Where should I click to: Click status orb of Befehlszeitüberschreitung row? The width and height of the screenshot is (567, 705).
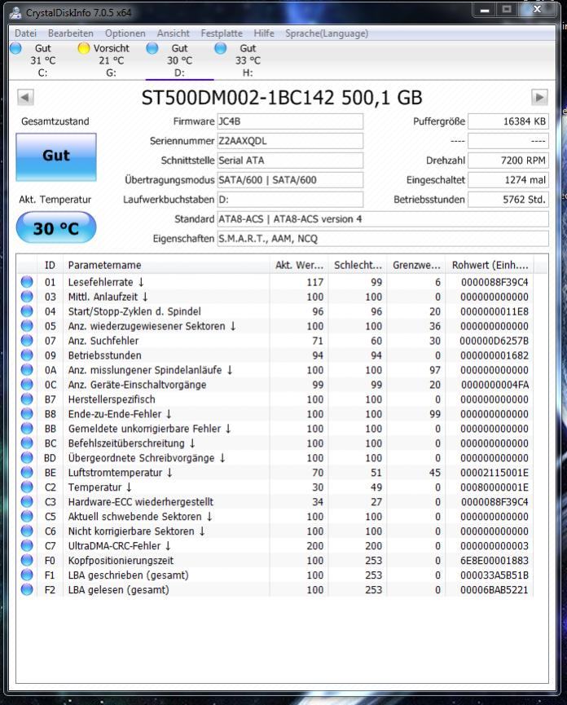27,443
